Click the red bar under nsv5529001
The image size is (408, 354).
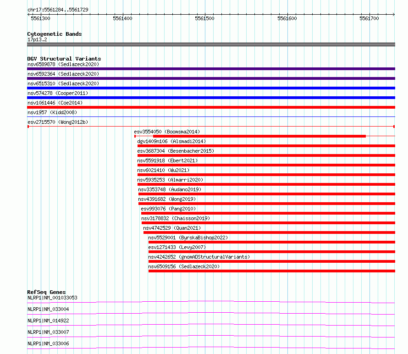272,242
